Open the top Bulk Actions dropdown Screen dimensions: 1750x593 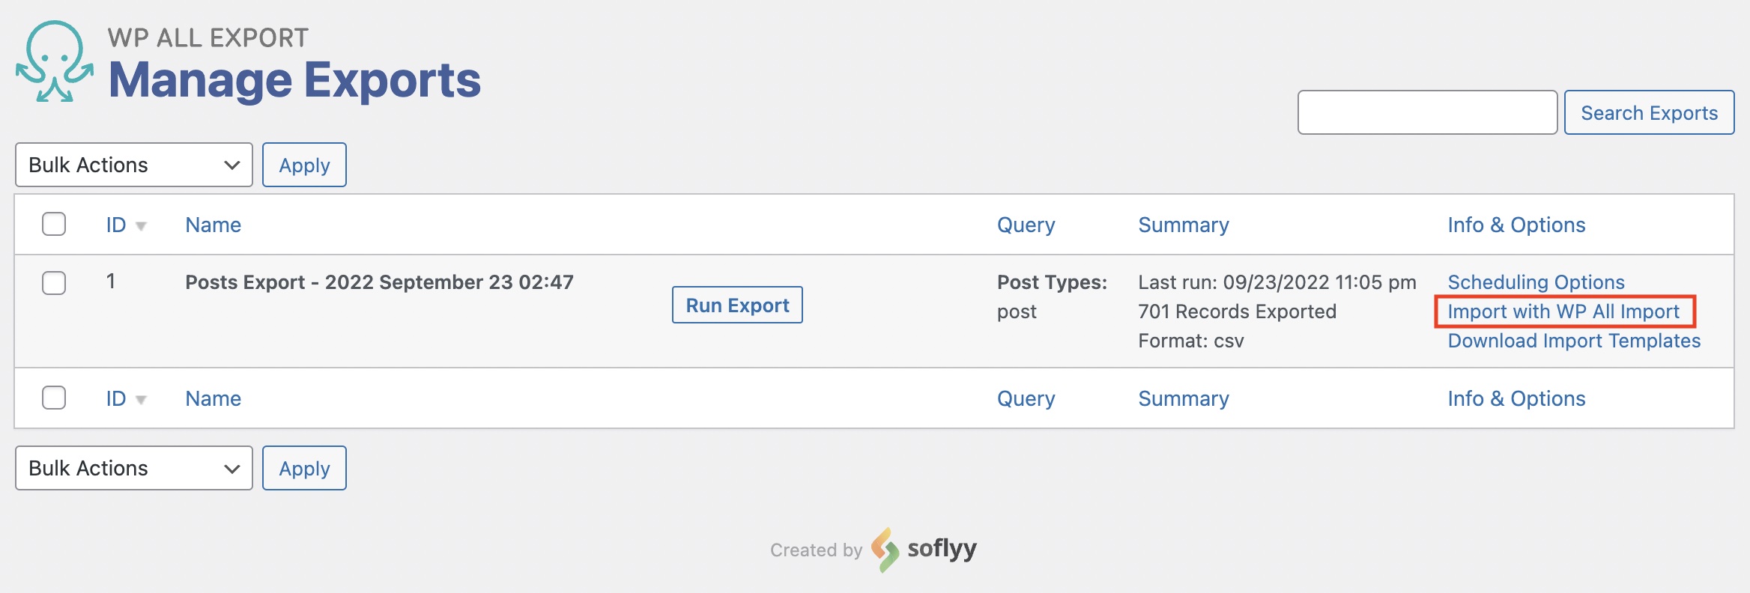(134, 165)
